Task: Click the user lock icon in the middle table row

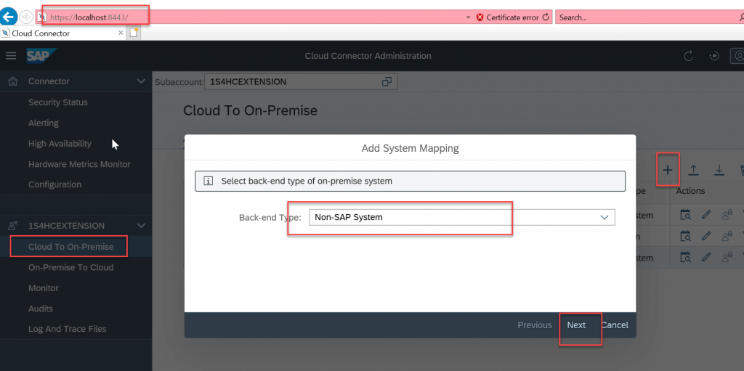Action: 727,236
